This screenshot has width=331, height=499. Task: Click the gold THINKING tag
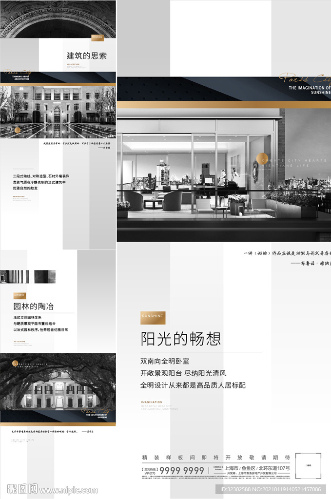97,37
